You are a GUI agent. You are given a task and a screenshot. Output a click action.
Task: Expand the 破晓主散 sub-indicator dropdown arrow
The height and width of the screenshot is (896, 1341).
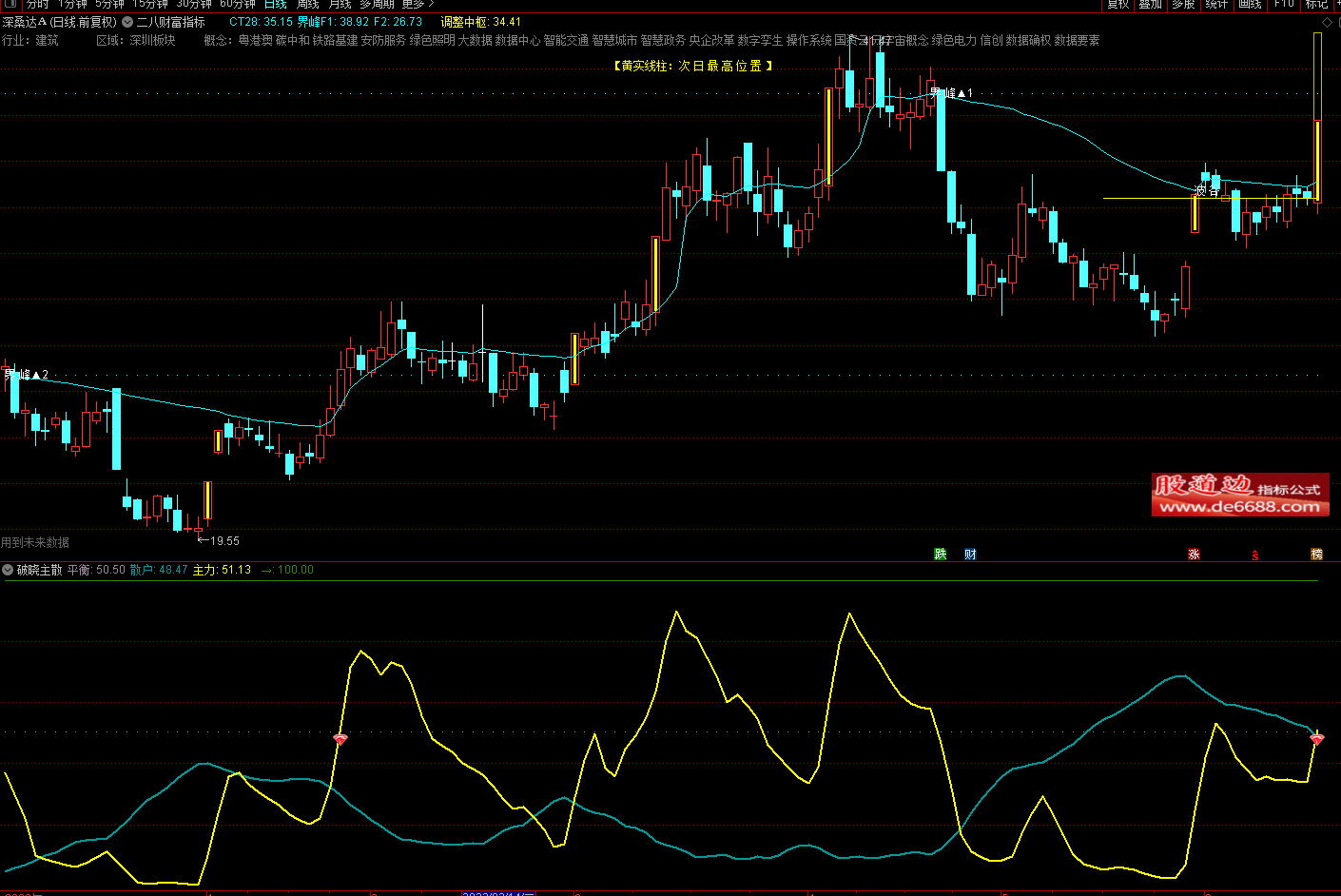tap(8, 570)
